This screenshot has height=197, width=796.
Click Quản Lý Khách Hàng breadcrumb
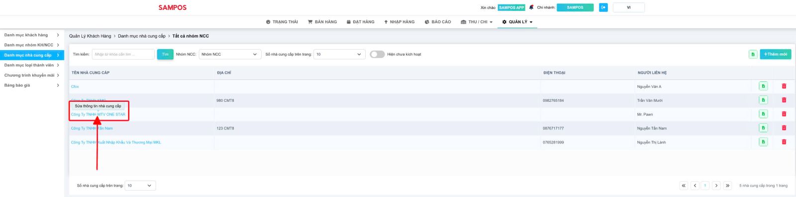(x=90, y=36)
